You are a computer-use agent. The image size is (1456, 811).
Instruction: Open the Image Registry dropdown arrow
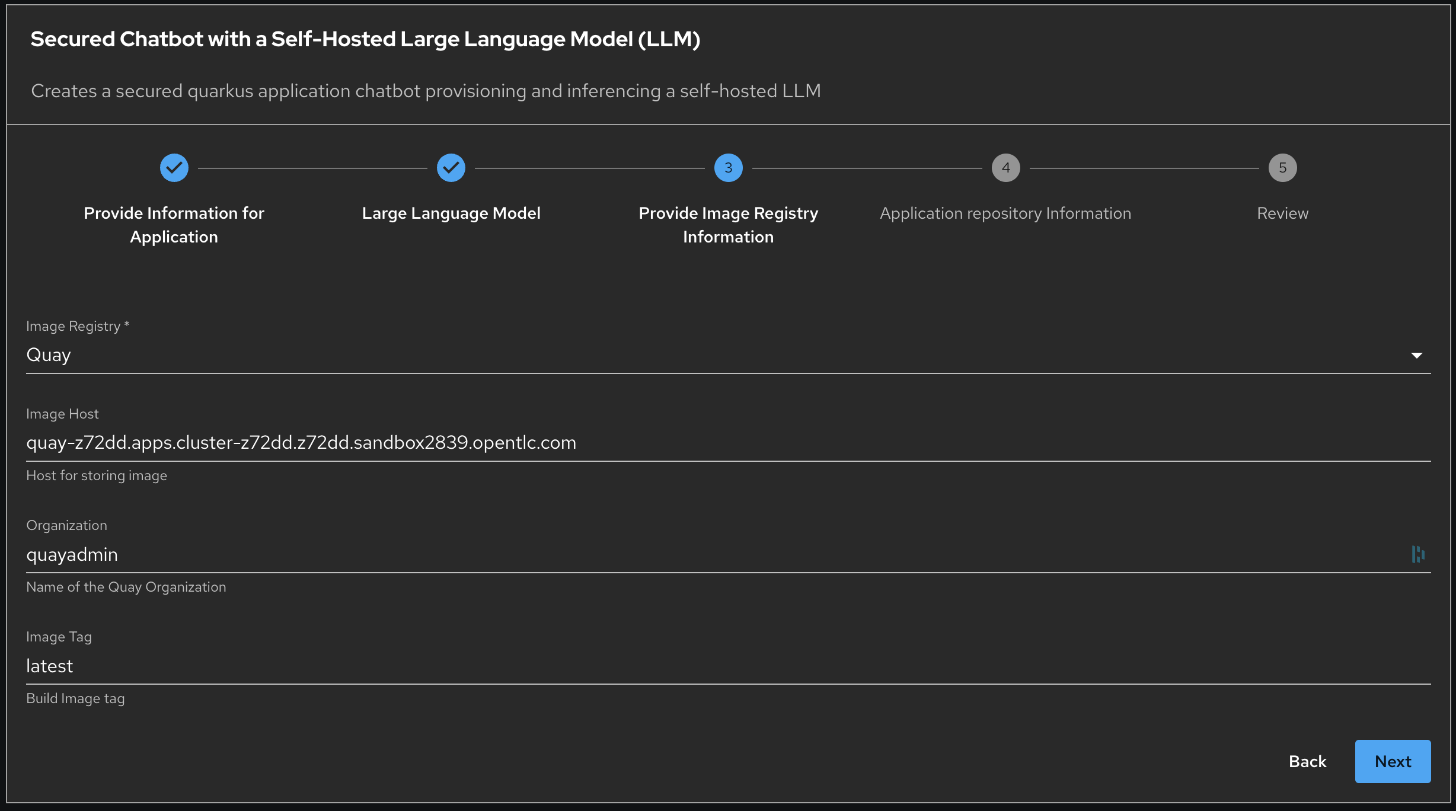[1416, 355]
